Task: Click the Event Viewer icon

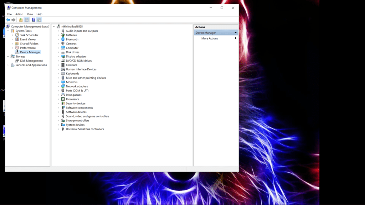Action: tap(17, 39)
